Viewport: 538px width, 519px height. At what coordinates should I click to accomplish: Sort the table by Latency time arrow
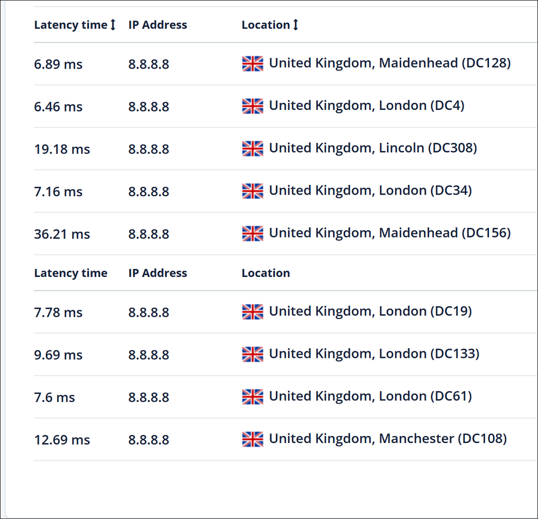(113, 25)
